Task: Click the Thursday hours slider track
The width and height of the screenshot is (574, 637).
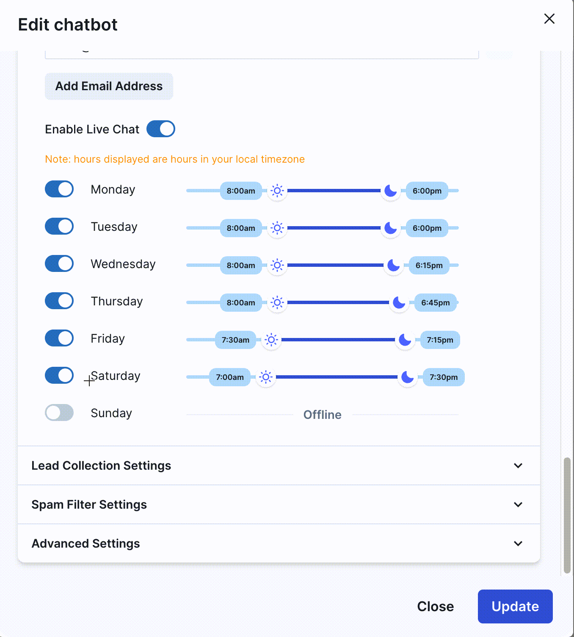Action: pos(338,303)
